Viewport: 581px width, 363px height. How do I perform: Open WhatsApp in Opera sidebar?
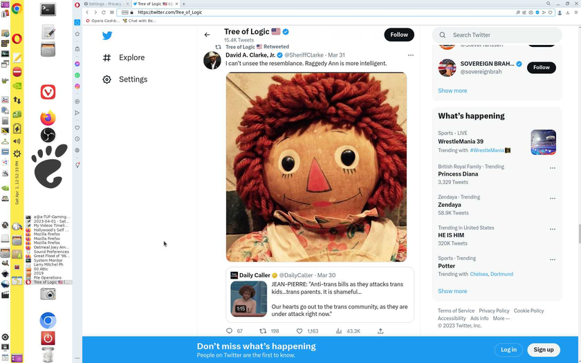coord(77,75)
